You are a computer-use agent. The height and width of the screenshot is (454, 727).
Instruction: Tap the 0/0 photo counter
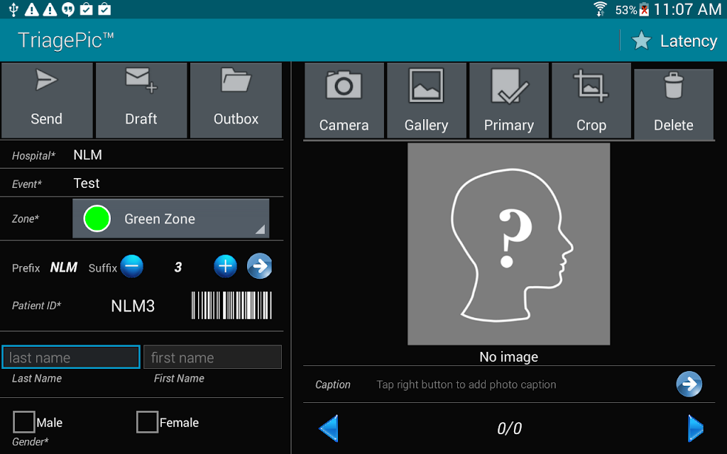pos(509,428)
